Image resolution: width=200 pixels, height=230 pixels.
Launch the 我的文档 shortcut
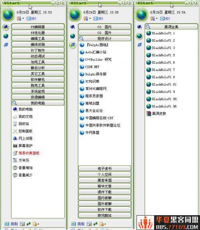23,117
